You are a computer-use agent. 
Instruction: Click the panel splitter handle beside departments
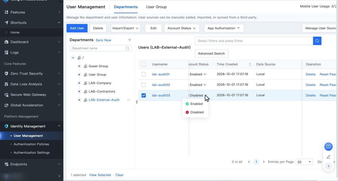pos(137,102)
